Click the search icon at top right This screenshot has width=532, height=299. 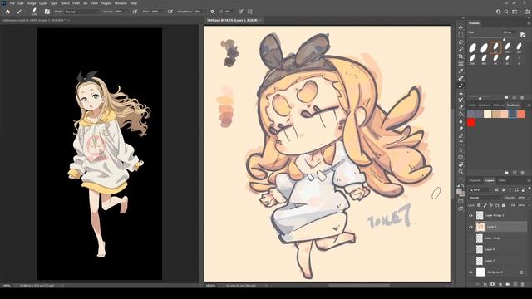coord(506,12)
